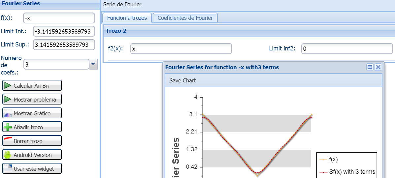
Task: Click into the f(x) input field
Action: tap(59, 18)
